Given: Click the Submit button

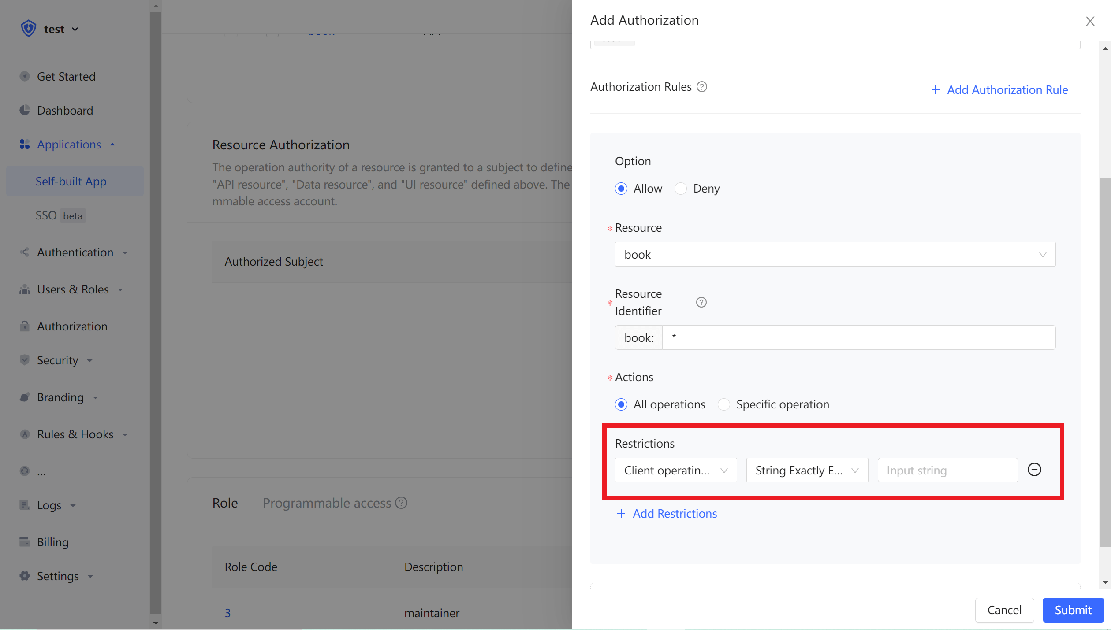Looking at the screenshot, I should click(x=1073, y=610).
